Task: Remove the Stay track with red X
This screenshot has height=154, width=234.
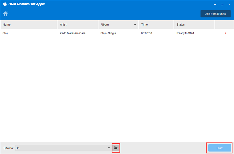Action: (x=225, y=33)
